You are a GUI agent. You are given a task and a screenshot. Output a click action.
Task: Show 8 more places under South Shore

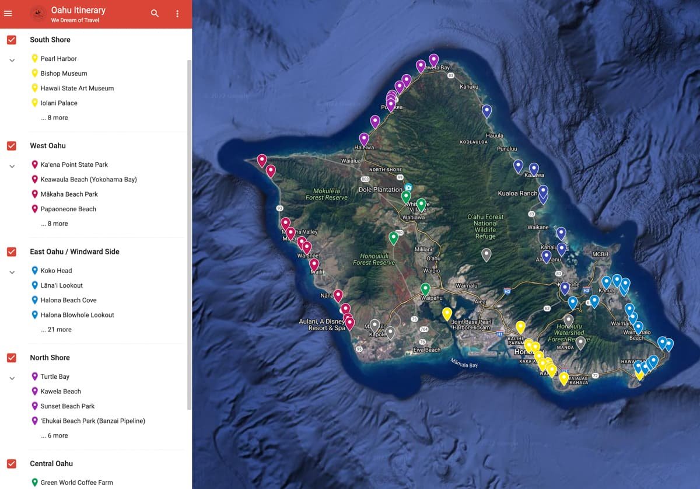[x=54, y=118]
